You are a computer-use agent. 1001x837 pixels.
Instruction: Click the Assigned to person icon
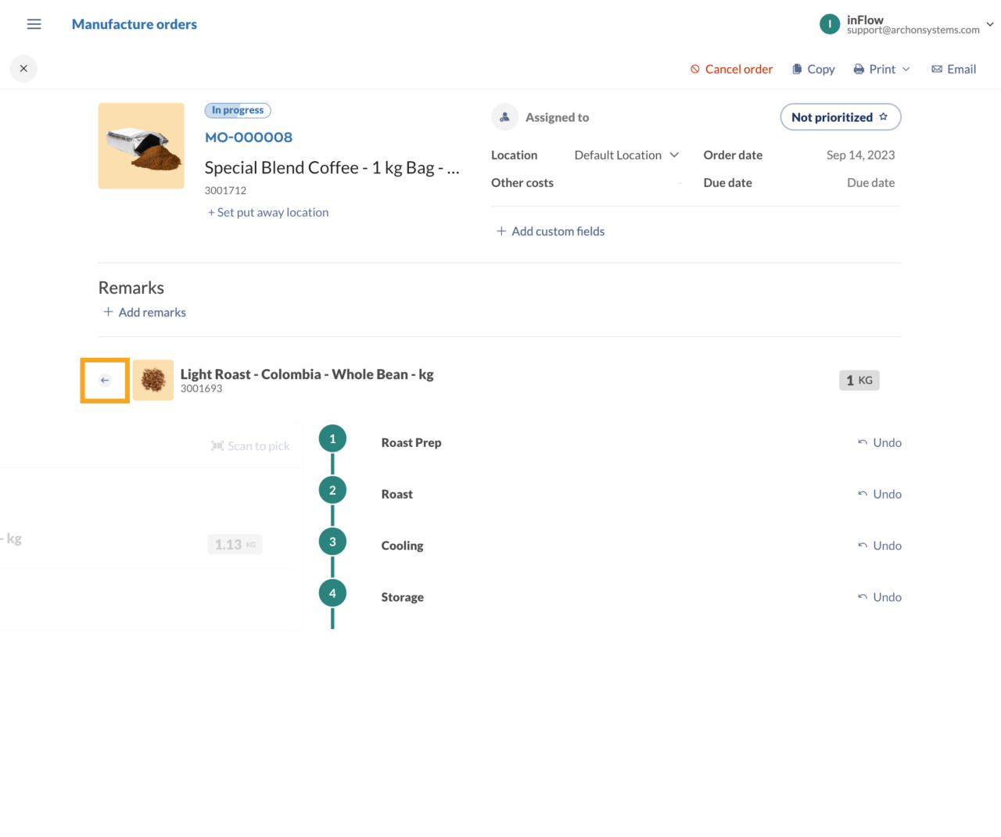click(504, 117)
